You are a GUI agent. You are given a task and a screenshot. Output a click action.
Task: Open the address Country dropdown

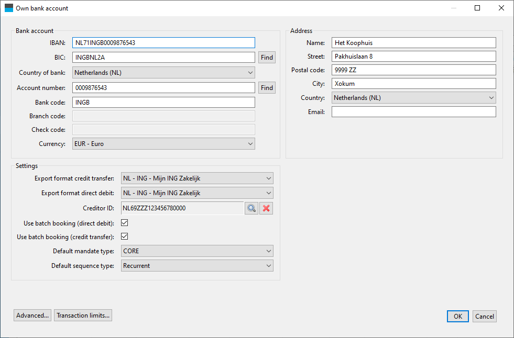point(414,98)
